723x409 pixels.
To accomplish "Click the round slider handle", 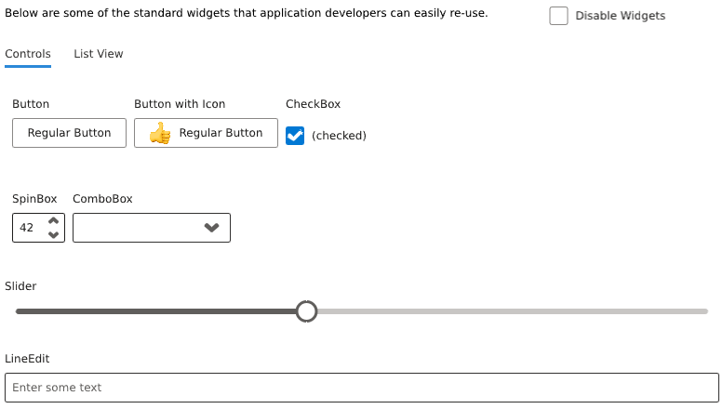I will tap(306, 311).
